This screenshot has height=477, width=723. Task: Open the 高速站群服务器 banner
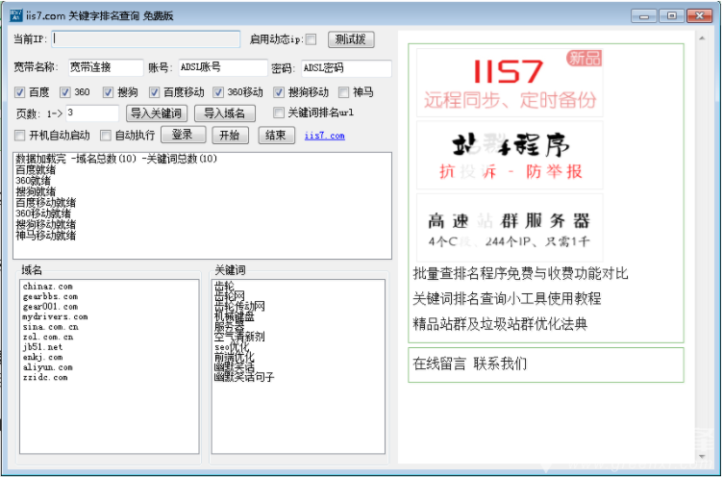(x=510, y=227)
